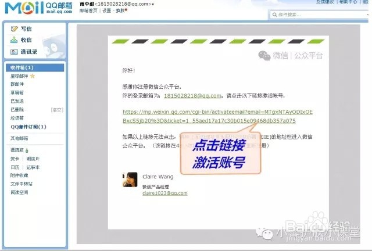Click the QQ Mail logo

tap(38, 8)
